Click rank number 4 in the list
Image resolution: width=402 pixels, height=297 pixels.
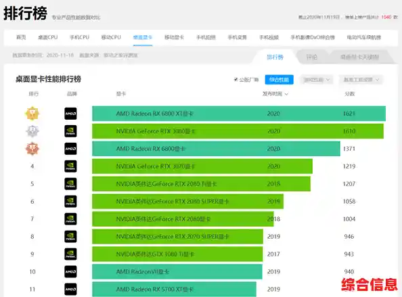pyautogui.click(x=32, y=166)
